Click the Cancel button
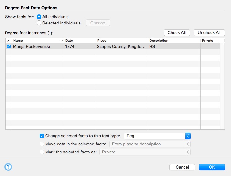Viewport: 231px width, 176px height. pyautogui.click(x=182, y=167)
